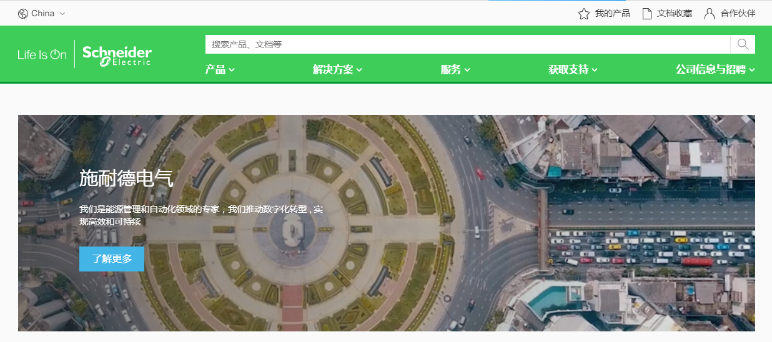The width and height of the screenshot is (772, 342).
Task: Click the 了解更多 button
Action: click(112, 259)
